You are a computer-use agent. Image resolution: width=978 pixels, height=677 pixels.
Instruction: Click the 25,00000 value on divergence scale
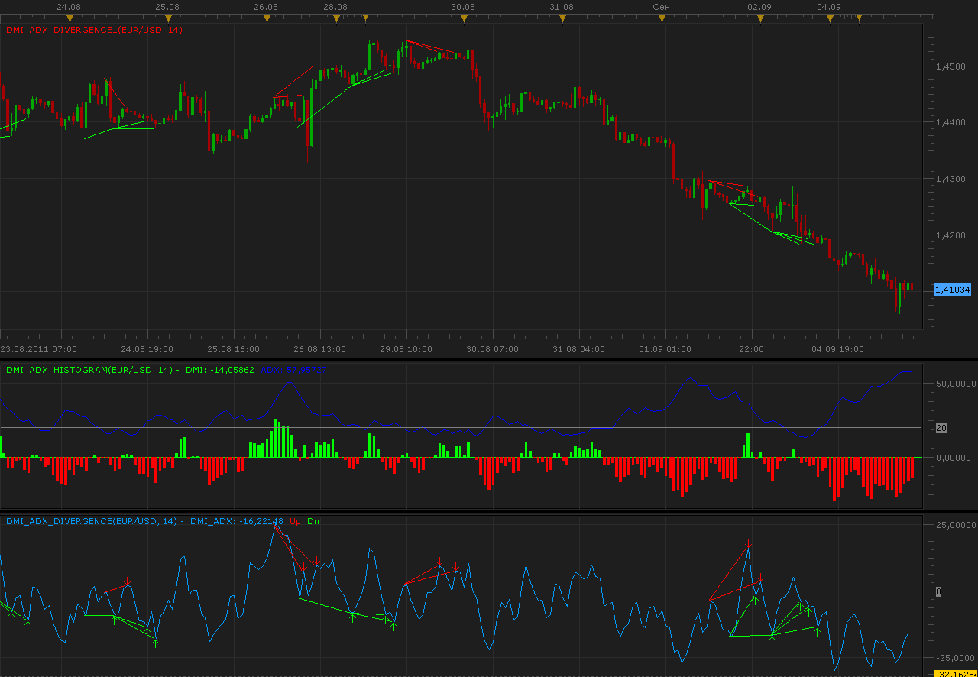pyautogui.click(x=956, y=525)
